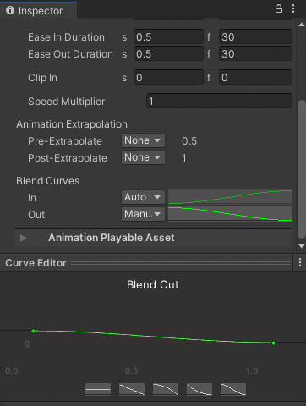Select the ease-in convex curve preset
Screen dimensions: 306x406
click(x=166, y=389)
